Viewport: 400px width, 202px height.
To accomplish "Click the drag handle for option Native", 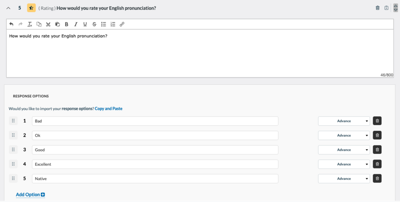I will point(13,179).
